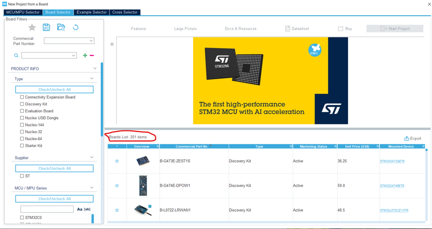The image size is (432, 229).
Task: Click the B-G474E-DPOW1 board thumbnail
Action: click(143, 185)
